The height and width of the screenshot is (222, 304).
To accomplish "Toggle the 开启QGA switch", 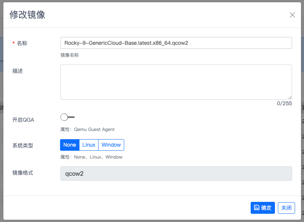I will tap(67, 118).
